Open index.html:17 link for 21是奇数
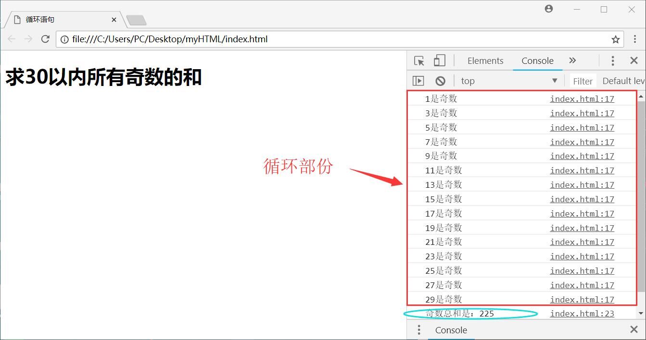The image size is (646, 340). [x=582, y=242]
